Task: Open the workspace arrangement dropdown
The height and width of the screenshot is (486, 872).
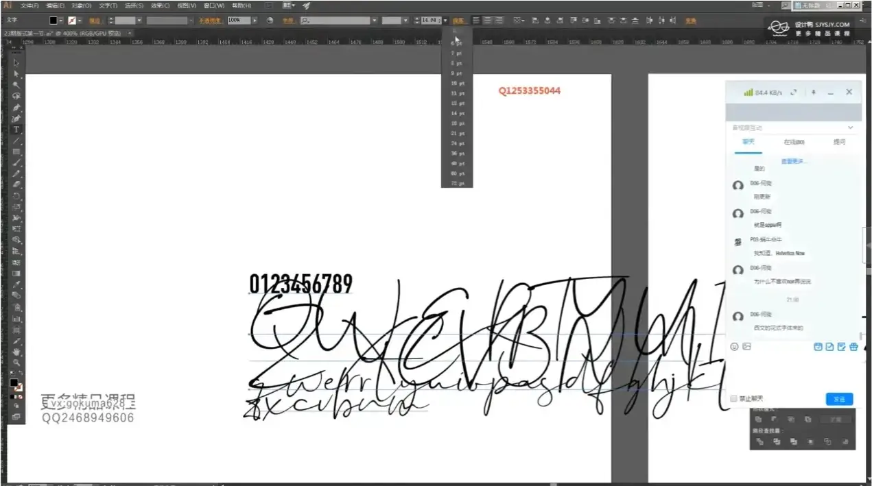Action: (x=288, y=5)
